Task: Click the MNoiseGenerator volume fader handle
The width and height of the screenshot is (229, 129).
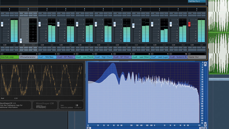Action: (x=21, y=41)
